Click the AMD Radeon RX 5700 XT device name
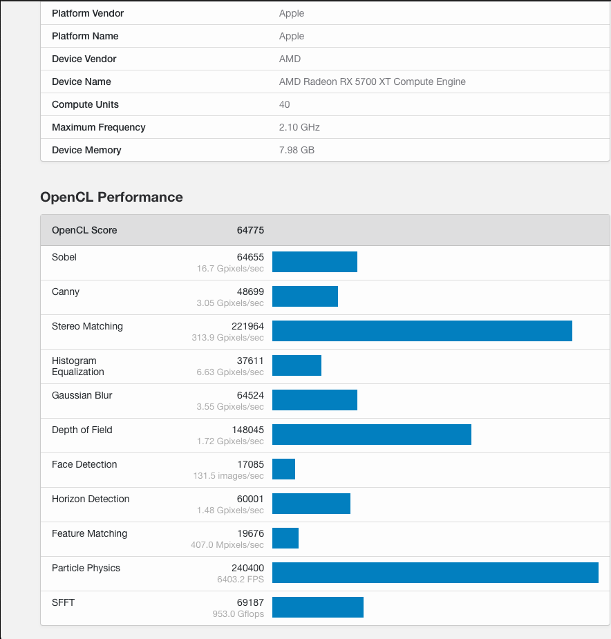Screen dimensions: 611x639 372,82
